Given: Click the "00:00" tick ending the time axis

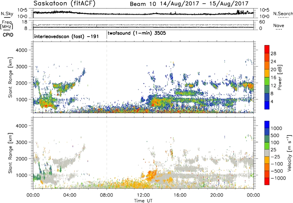Looking at the screenshot, I should coord(253,195).
